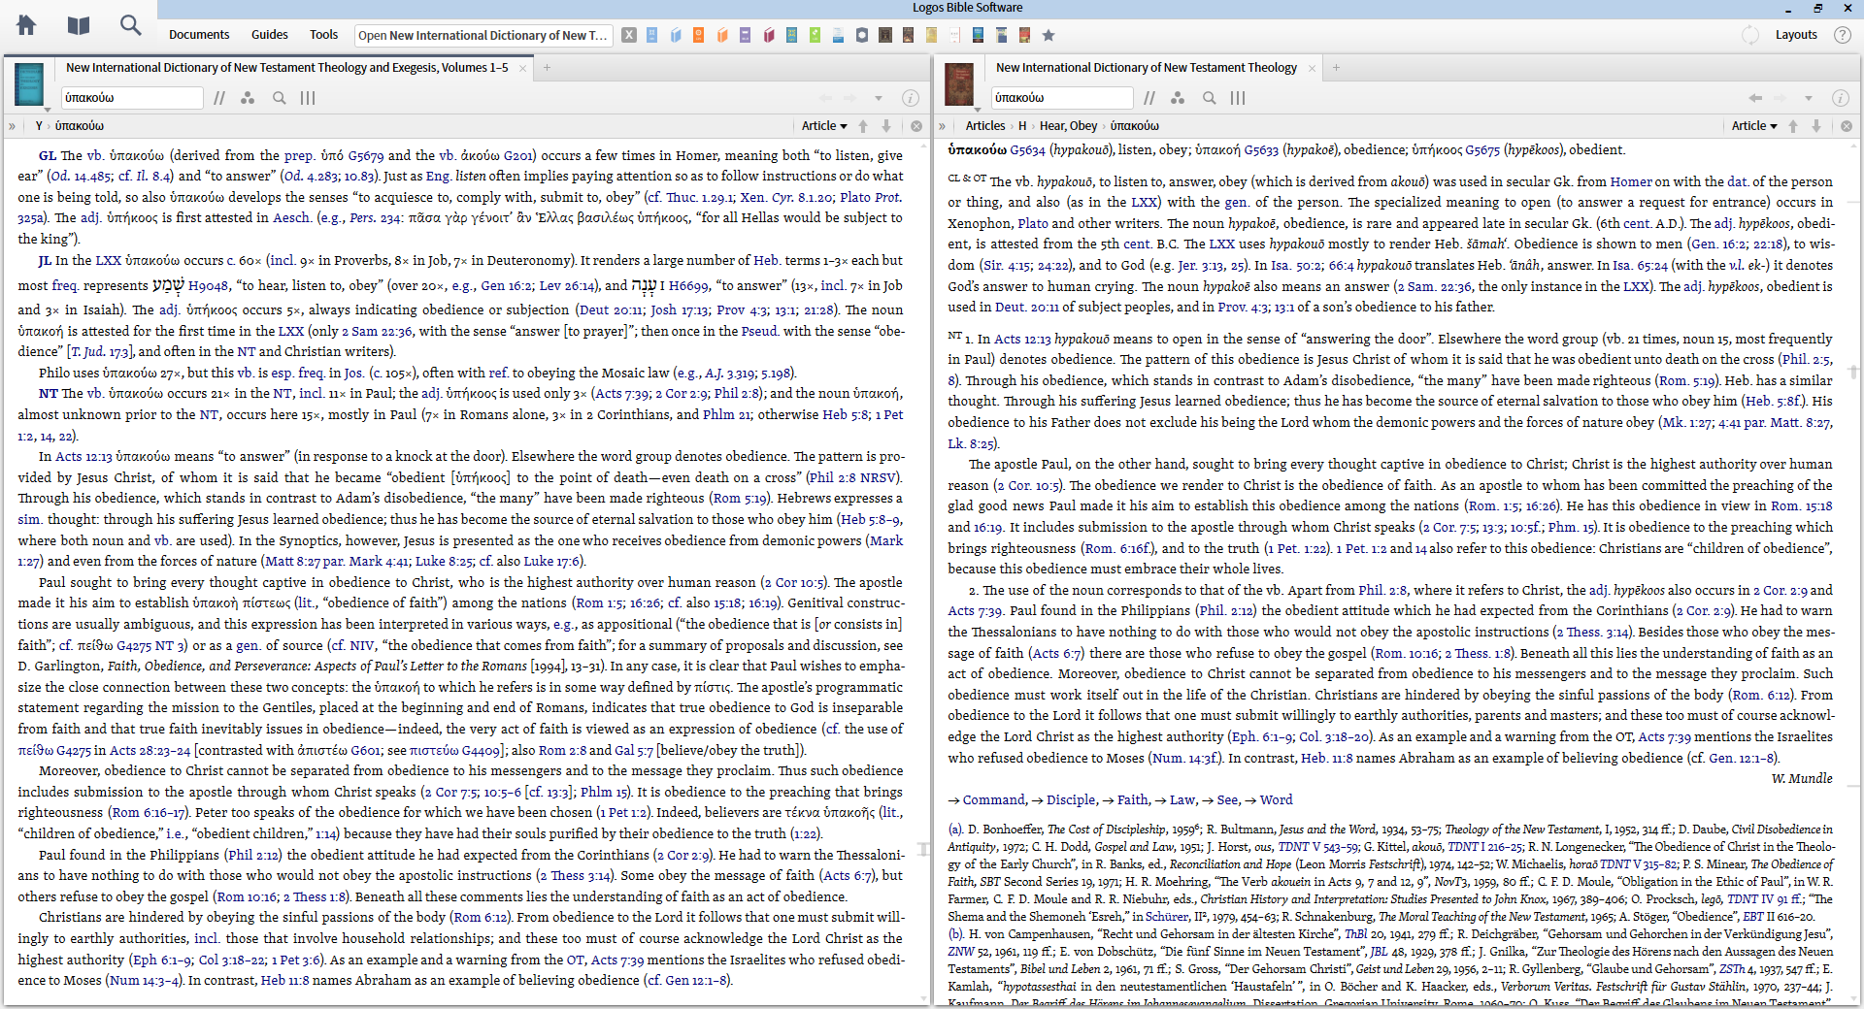Open visual filters dots in right panel

[x=1178, y=98]
